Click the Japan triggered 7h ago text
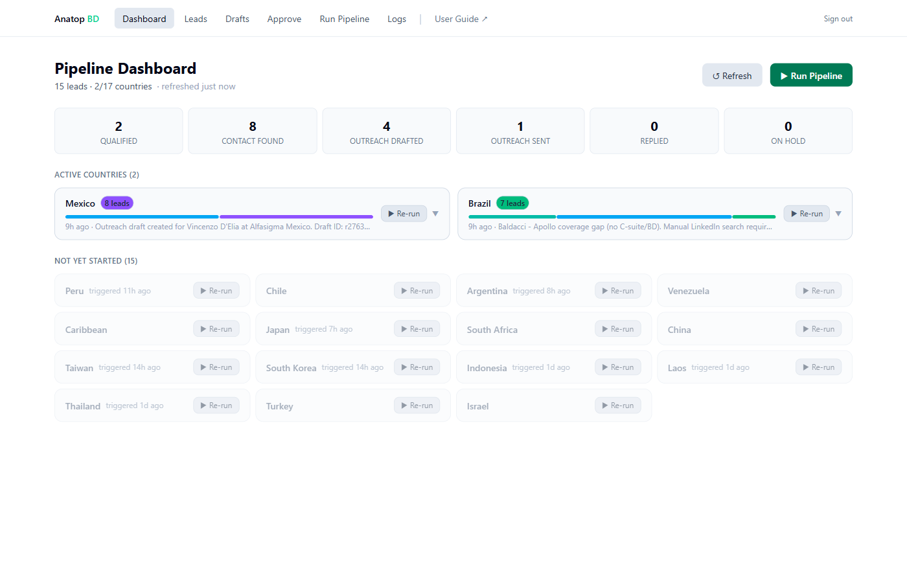Viewport: 907px width, 583px height. [x=324, y=329]
